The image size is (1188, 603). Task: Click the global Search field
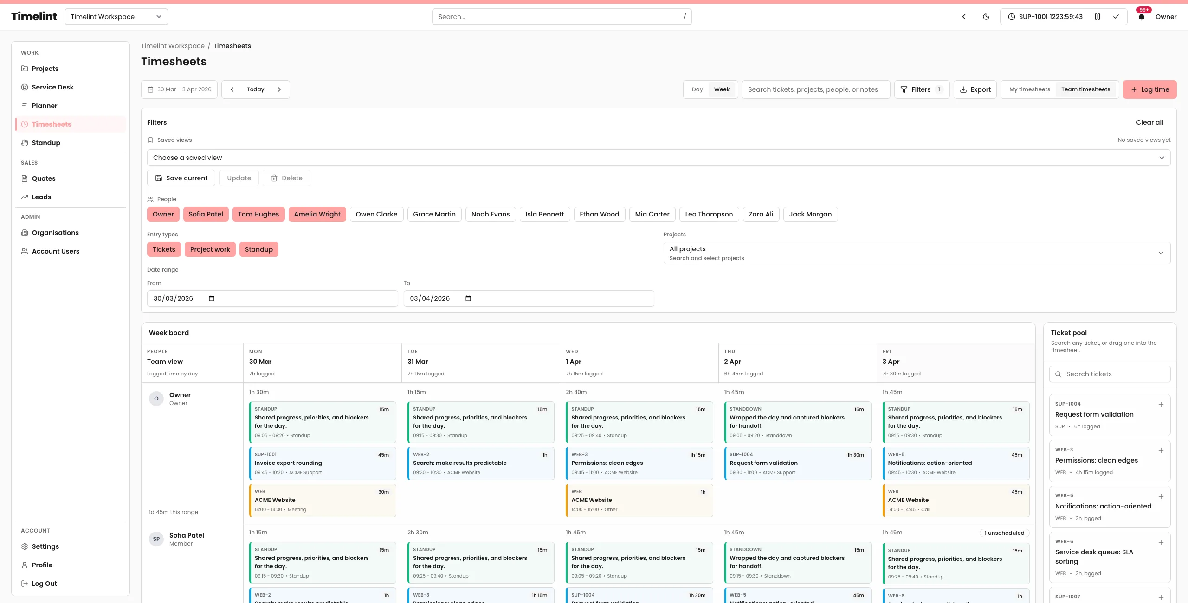tap(562, 17)
